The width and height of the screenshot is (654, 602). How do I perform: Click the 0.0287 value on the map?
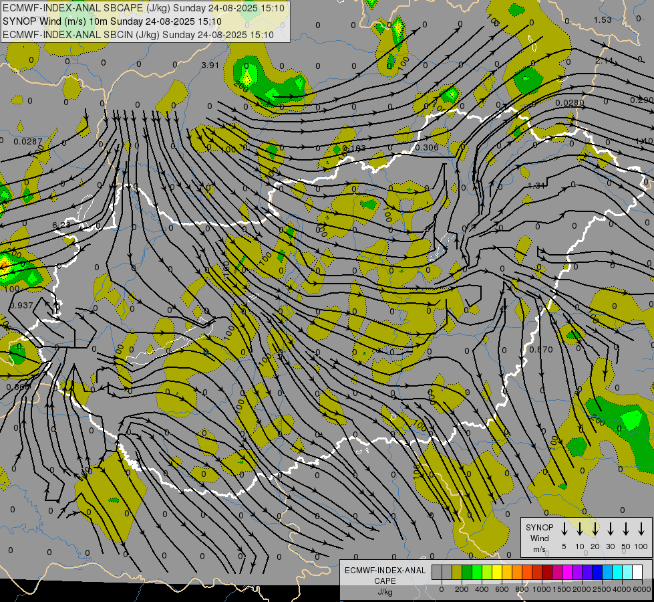[x=28, y=141]
